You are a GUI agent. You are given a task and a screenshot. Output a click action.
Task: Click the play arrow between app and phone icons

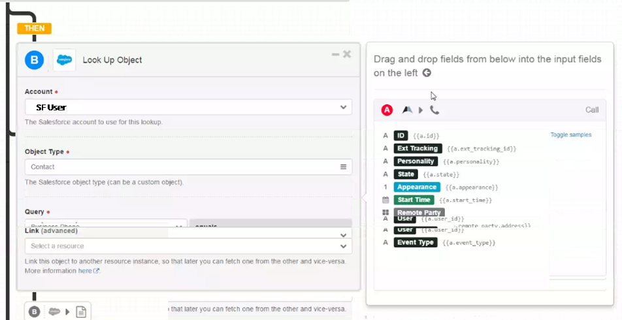421,110
